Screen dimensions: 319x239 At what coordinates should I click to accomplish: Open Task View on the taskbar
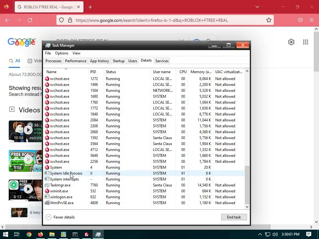(x=17, y=234)
